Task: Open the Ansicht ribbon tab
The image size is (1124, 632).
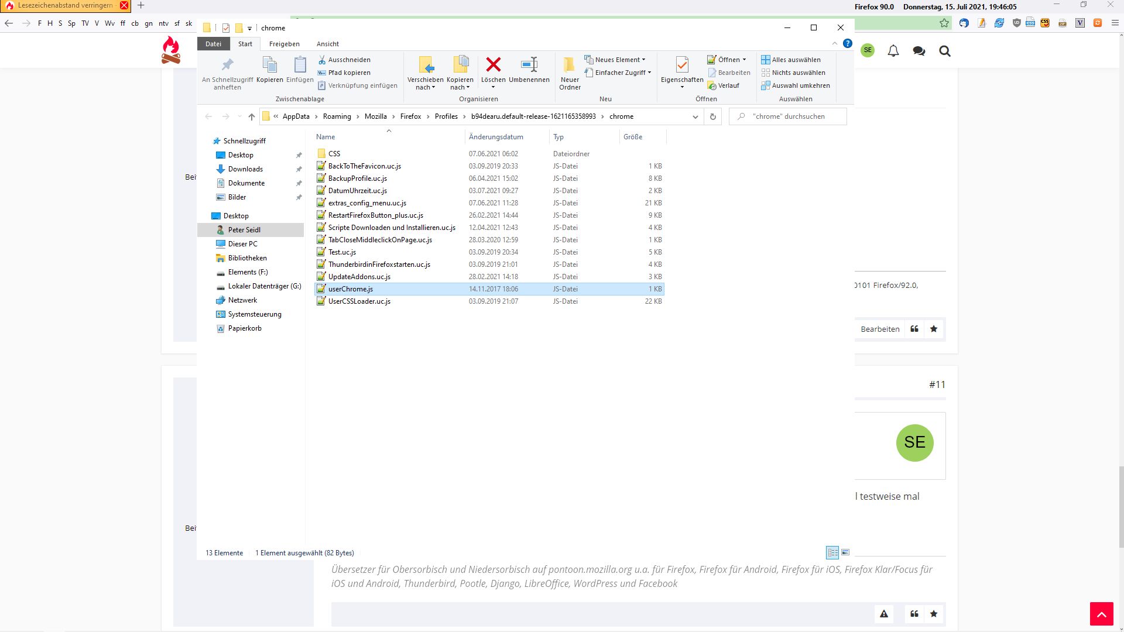Action: click(327, 44)
